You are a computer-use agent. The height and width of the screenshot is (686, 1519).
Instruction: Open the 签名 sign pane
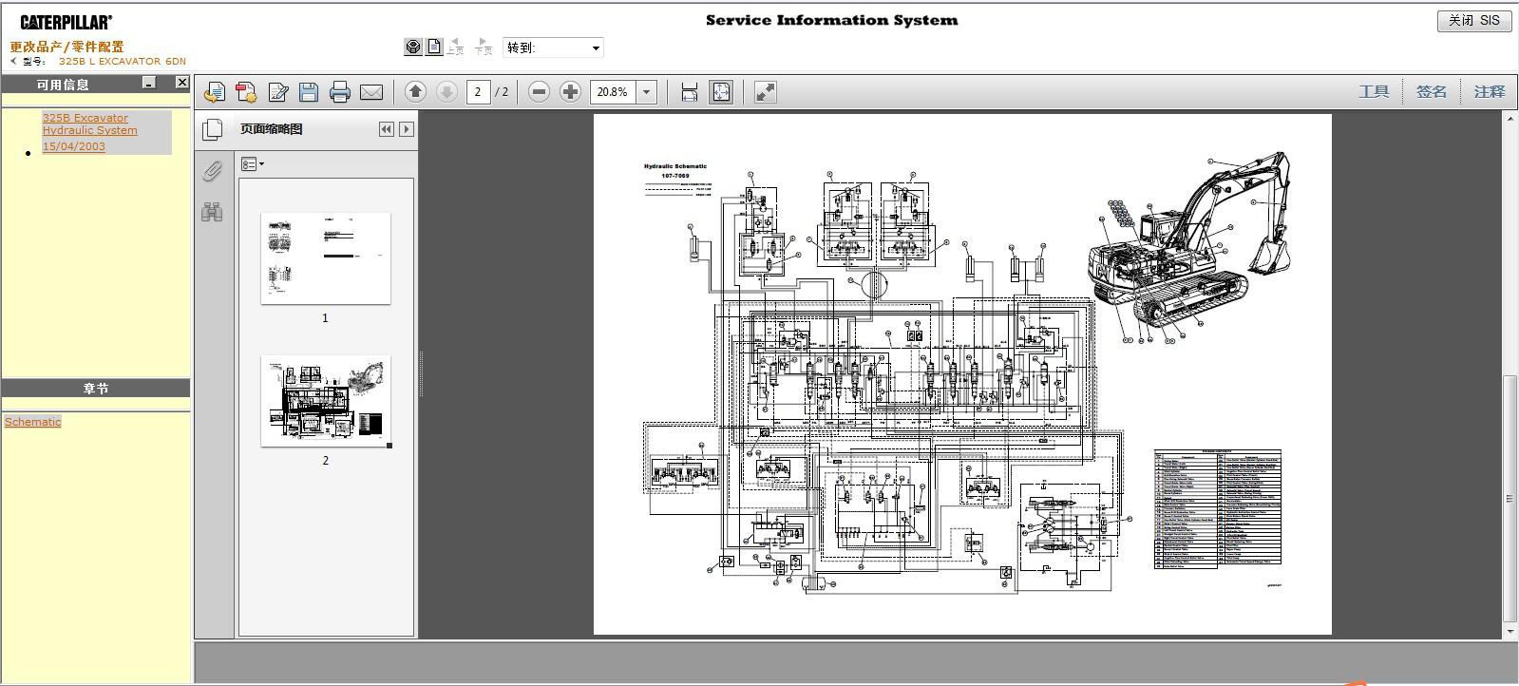click(1432, 91)
